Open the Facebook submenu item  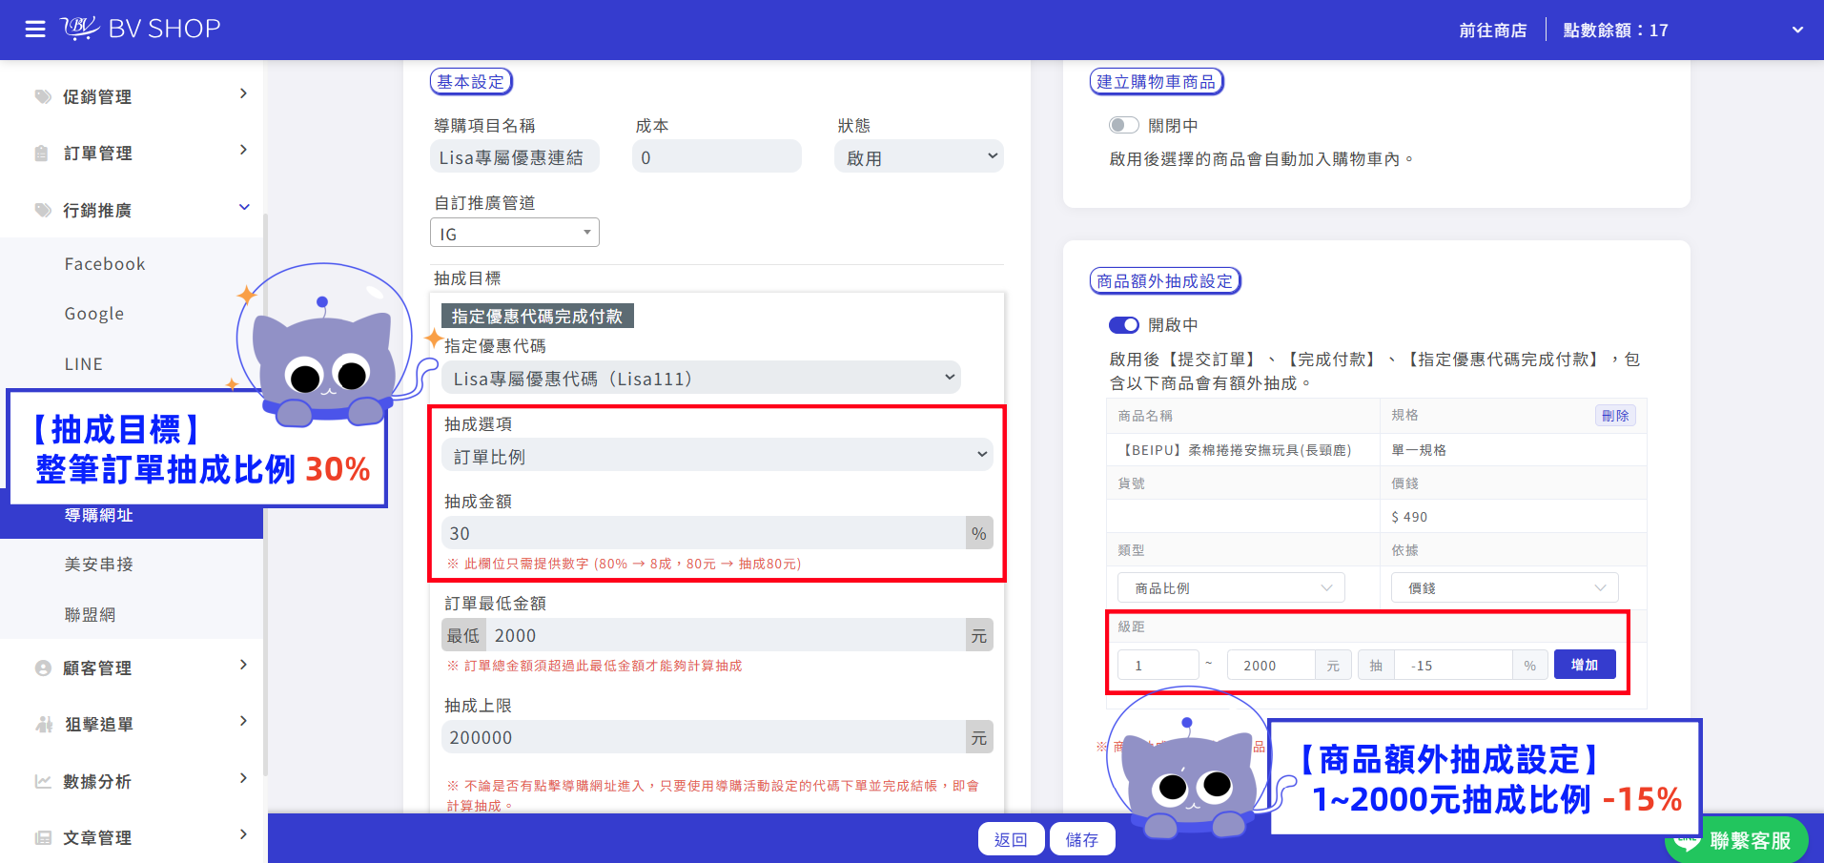(x=105, y=264)
